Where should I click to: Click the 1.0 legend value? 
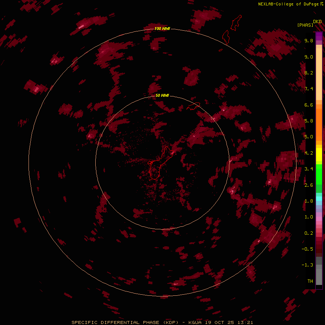tap(309, 217)
